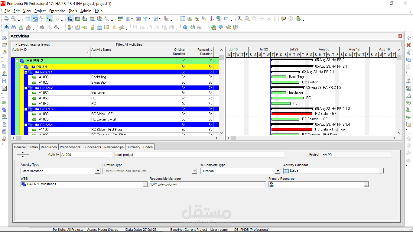Click the activity name field 'start project'

(200, 155)
